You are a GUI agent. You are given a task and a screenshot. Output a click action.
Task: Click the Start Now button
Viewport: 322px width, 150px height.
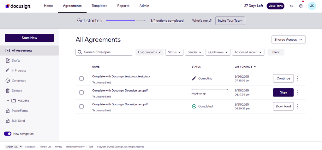tap(29, 38)
